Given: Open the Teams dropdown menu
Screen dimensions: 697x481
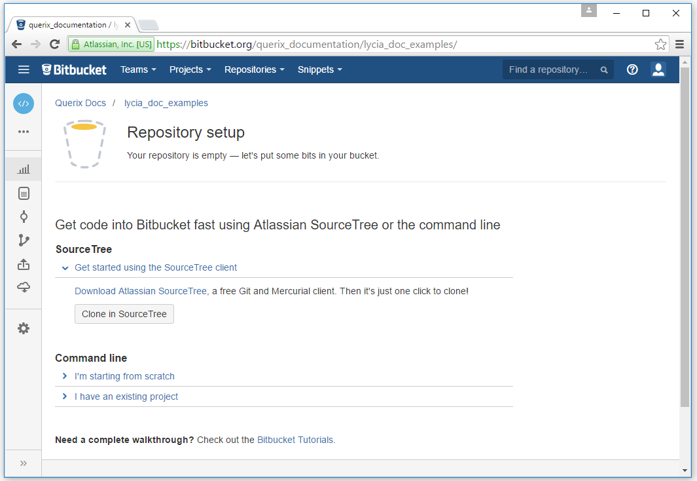Looking at the screenshot, I should pos(138,69).
